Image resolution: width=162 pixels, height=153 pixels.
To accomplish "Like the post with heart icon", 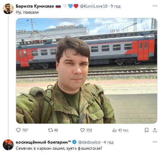I will (x=82, y=130).
